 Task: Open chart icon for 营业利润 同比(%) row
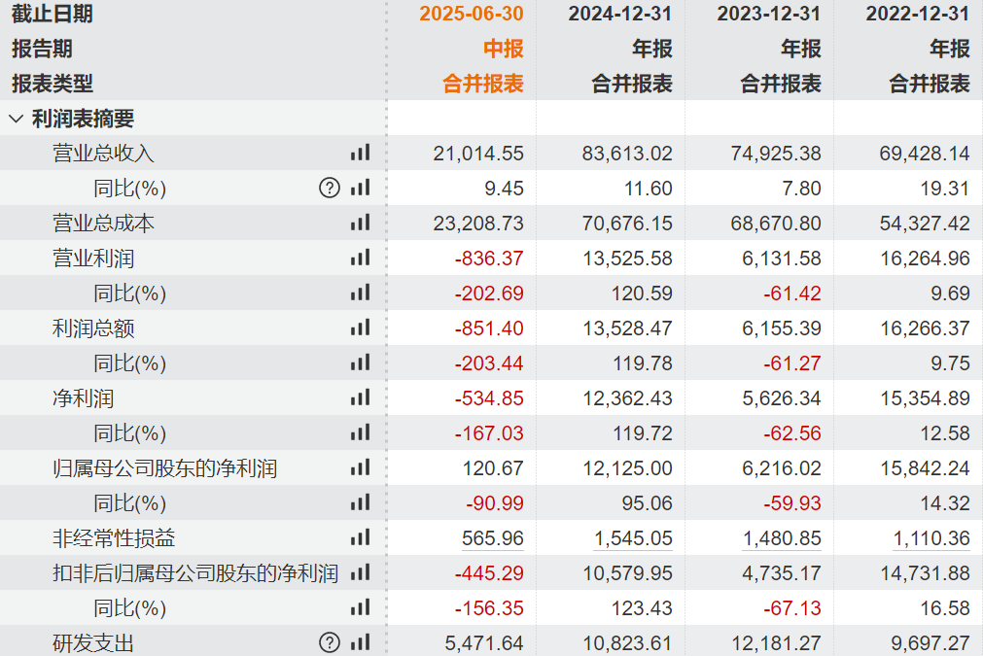tap(361, 293)
